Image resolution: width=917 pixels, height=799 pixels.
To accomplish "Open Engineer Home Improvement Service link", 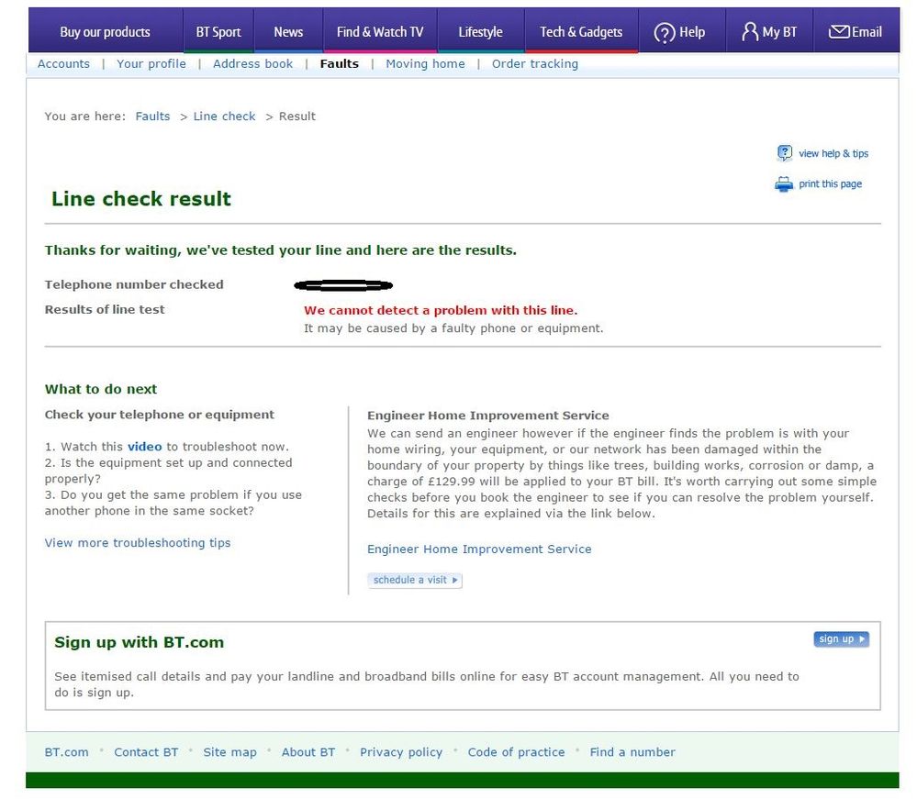I will pos(479,549).
